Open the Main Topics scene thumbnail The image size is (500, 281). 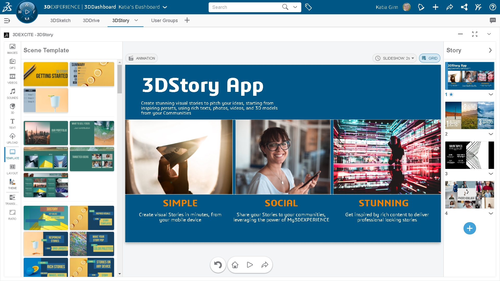(470, 155)
